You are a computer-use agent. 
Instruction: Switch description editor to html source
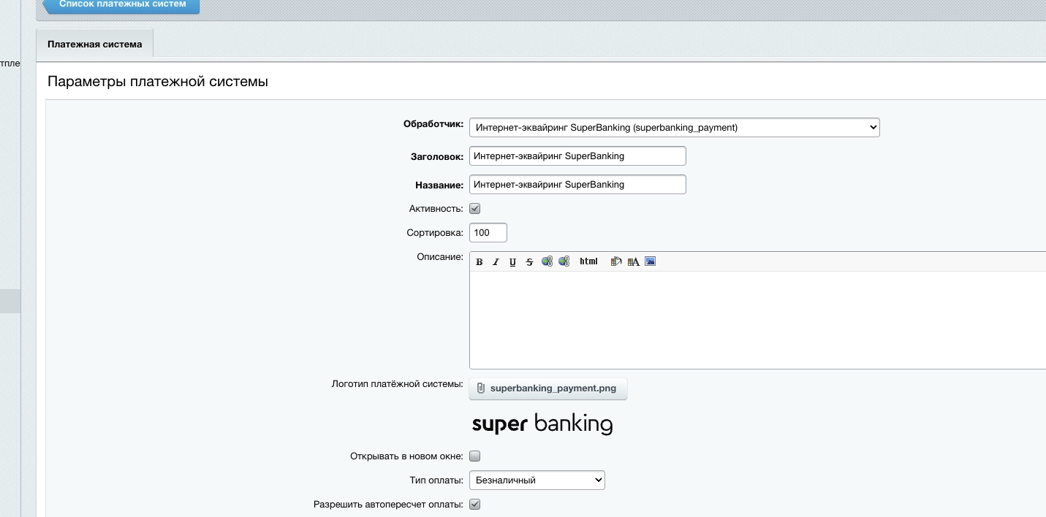click(588, 261)
